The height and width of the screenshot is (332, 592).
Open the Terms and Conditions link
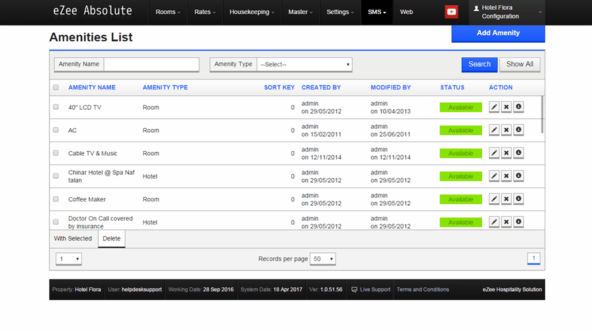coord(422,290)
